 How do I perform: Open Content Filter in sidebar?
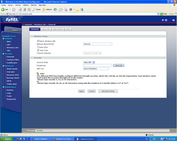13,60
